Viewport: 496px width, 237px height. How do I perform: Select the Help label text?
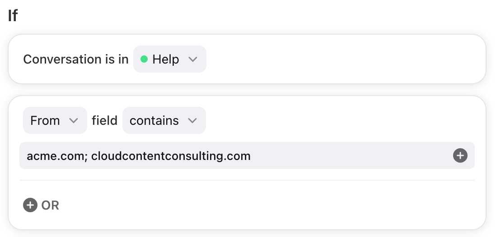point(165,59)
